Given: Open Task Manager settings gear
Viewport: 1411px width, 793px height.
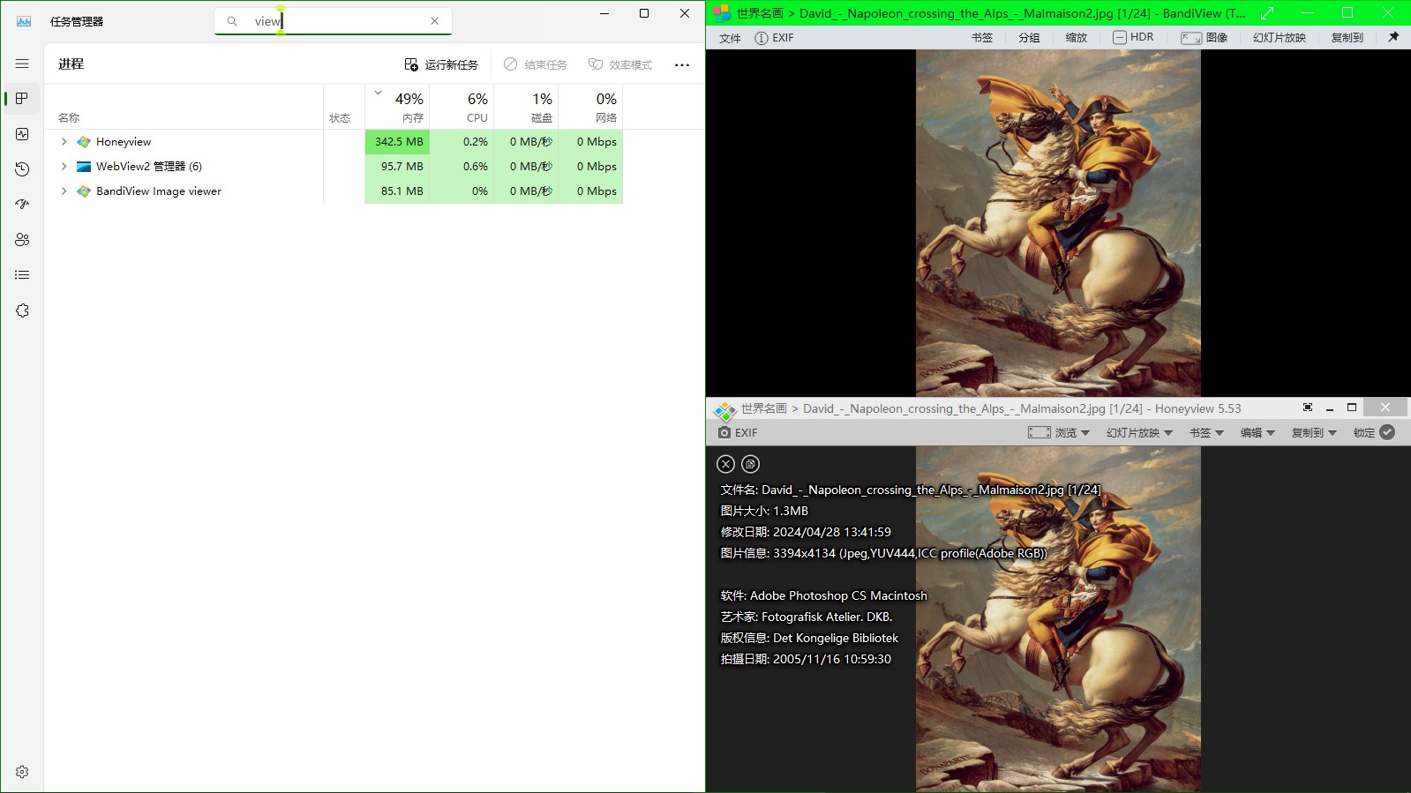Looking at the screenshot, I should pos(22,772).
